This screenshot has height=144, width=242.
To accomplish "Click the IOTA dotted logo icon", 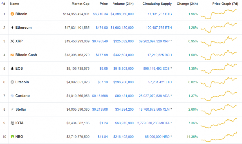I will (12, 123).
